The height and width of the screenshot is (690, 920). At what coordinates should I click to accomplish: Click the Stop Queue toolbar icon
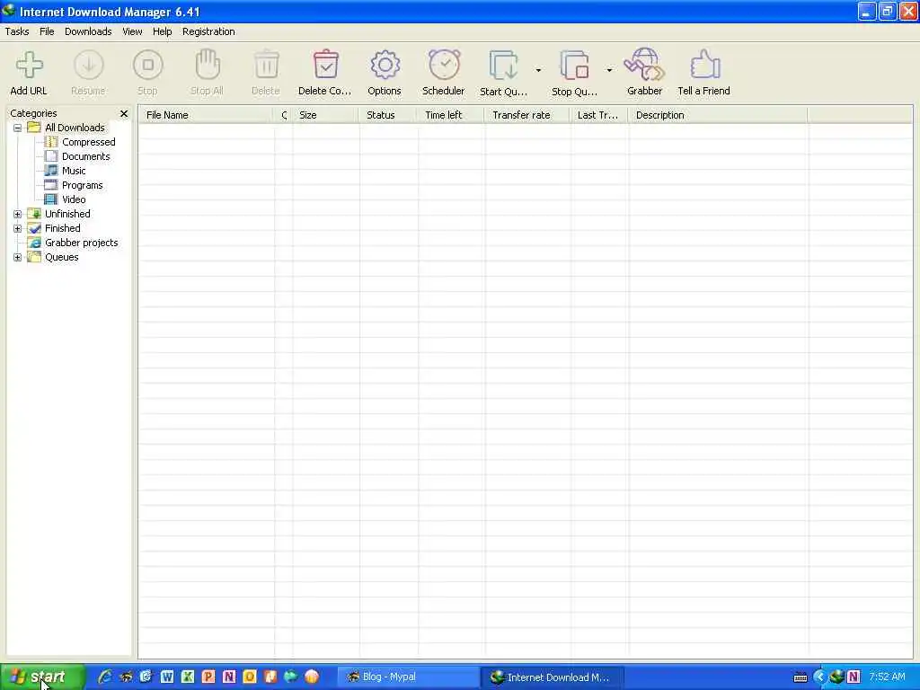click(x=574, y=65)
